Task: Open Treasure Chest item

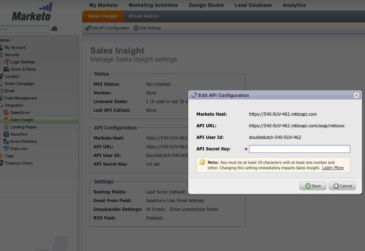Action: click(x=19, y=163)
